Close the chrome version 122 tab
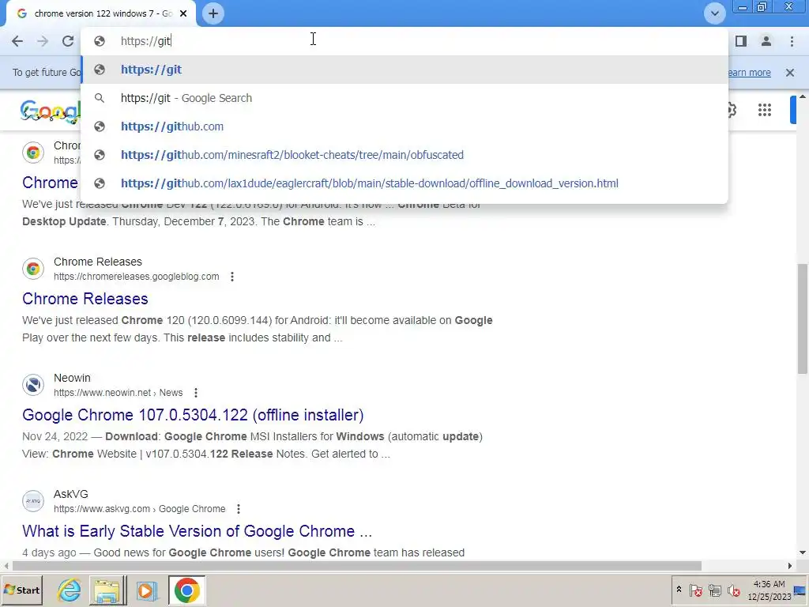 [183, 13]
